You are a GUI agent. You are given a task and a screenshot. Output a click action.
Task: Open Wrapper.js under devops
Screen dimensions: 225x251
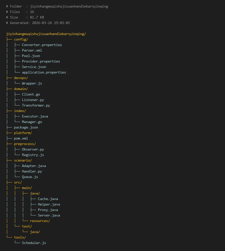point(32,83)
